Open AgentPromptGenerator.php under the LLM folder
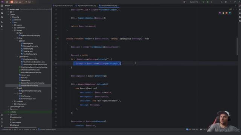The image size is (241, 135). tap(30, 91)
